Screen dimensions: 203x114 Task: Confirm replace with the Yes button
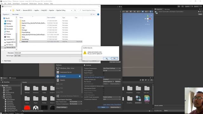coord(107,58)
